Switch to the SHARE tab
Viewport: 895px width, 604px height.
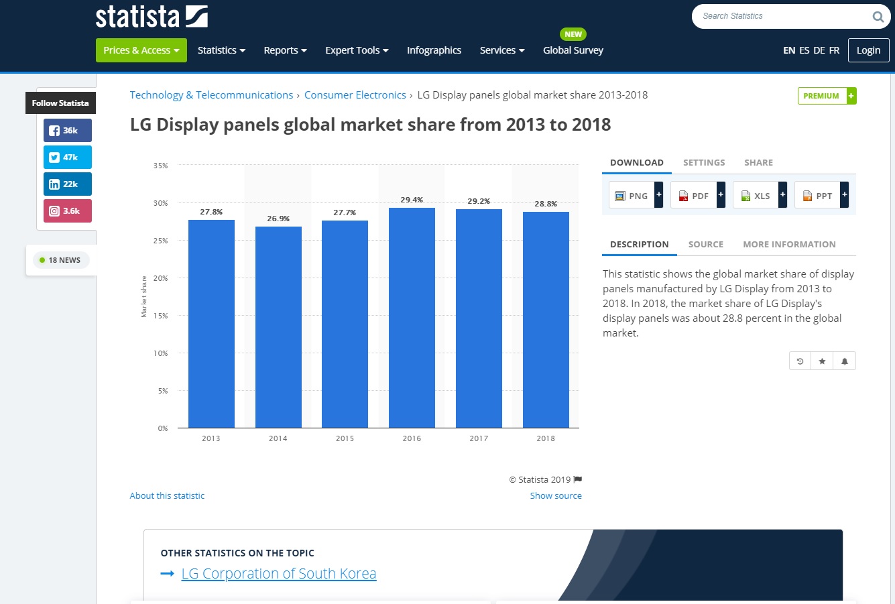[758, 163]
